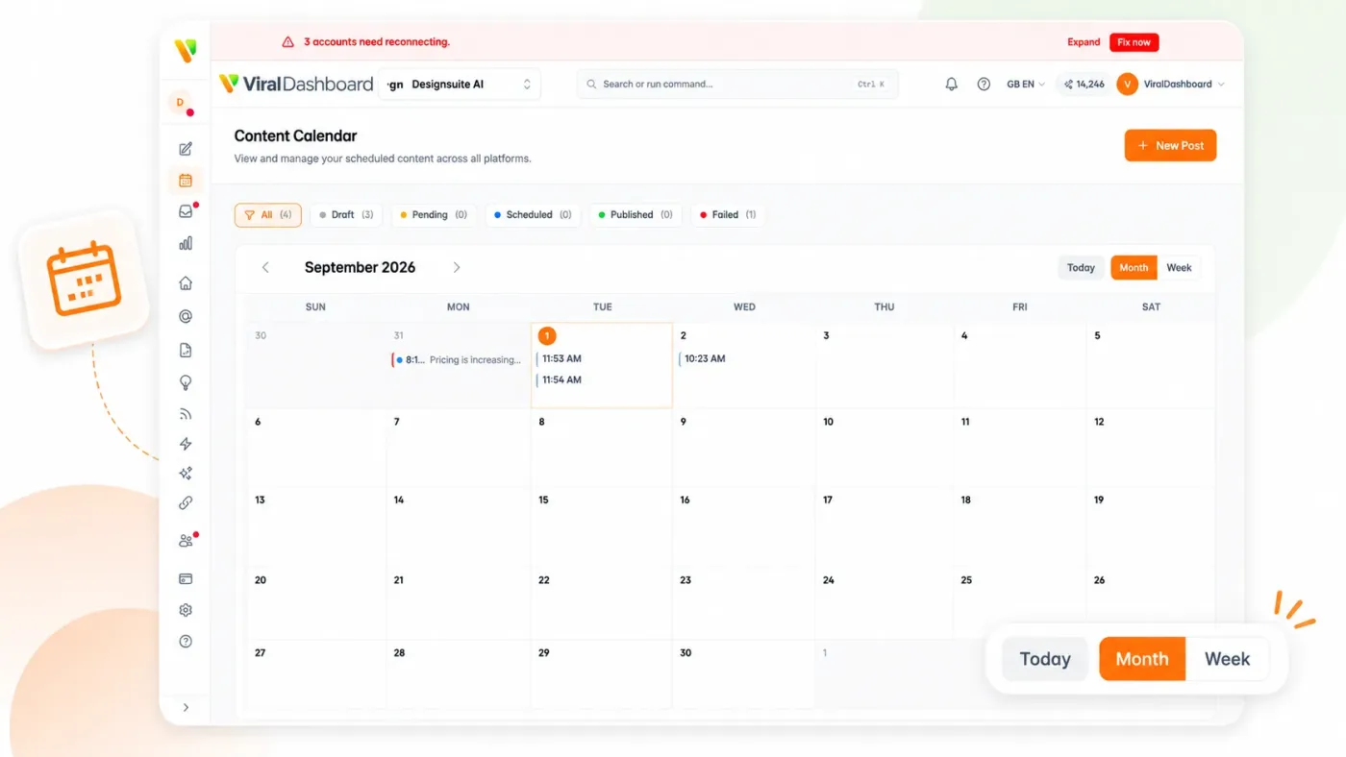Screen dimensions: 1346x757
Task: Go to previous month before September 2026
Action: (x=265, y=268)
